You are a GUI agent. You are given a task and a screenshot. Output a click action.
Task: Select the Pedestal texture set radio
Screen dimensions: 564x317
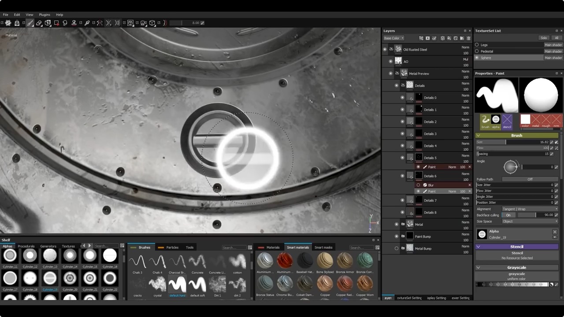(477, 51)
